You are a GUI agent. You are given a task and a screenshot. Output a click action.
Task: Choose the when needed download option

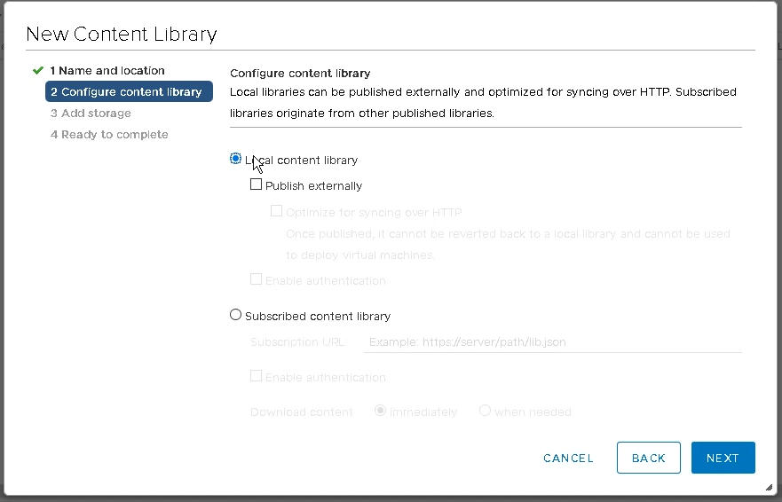coord(485,411)
